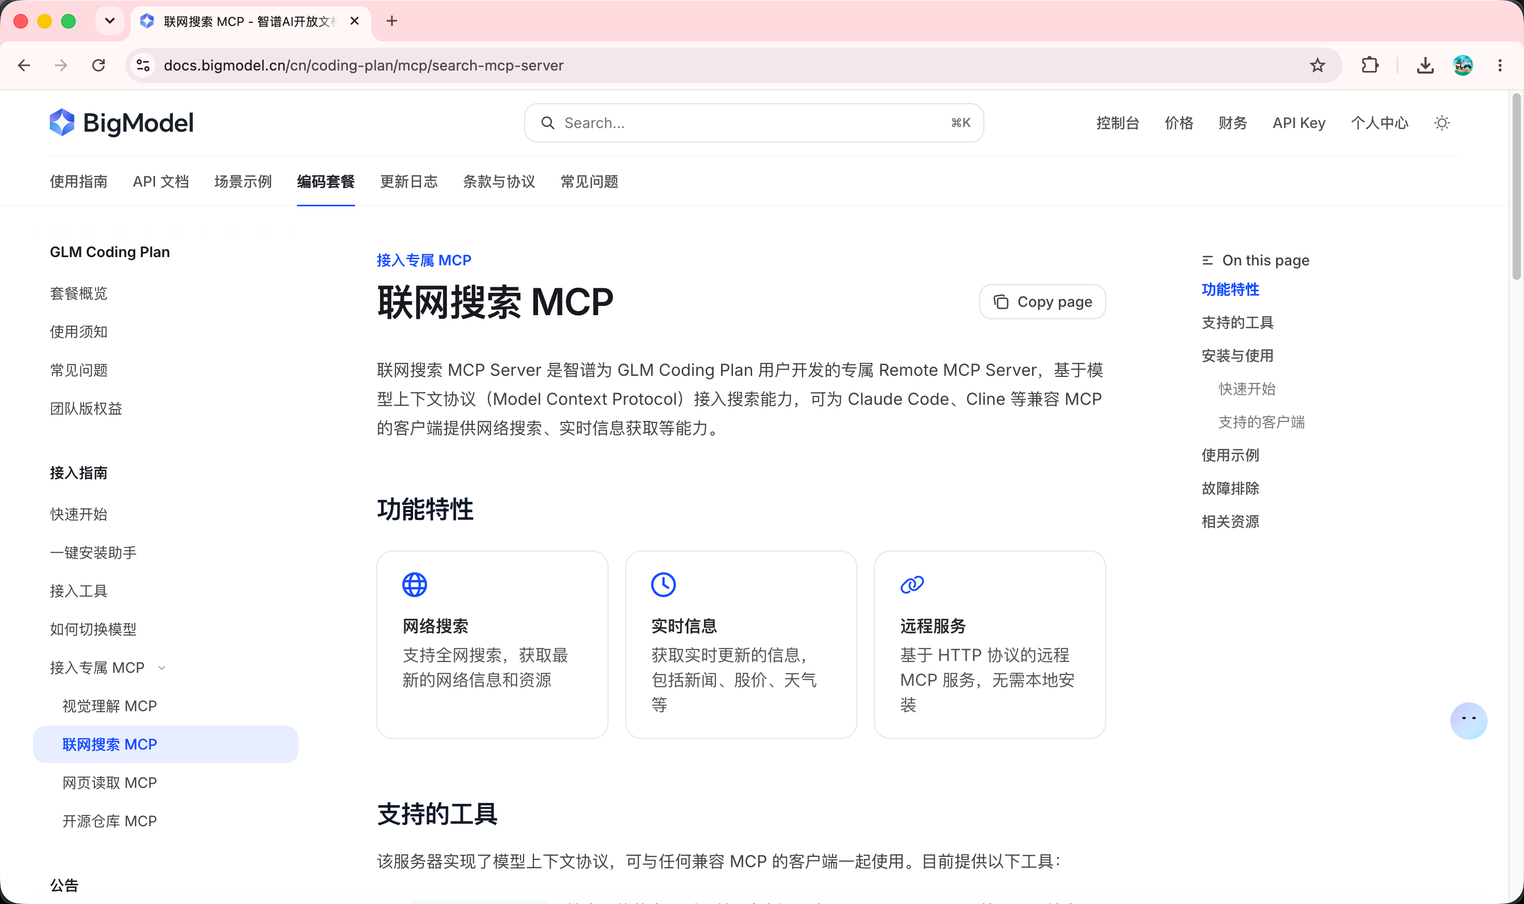Viewport: 1524px width, 904px height.
Task: Click the On this page list icon
Action: point(1207,261)
